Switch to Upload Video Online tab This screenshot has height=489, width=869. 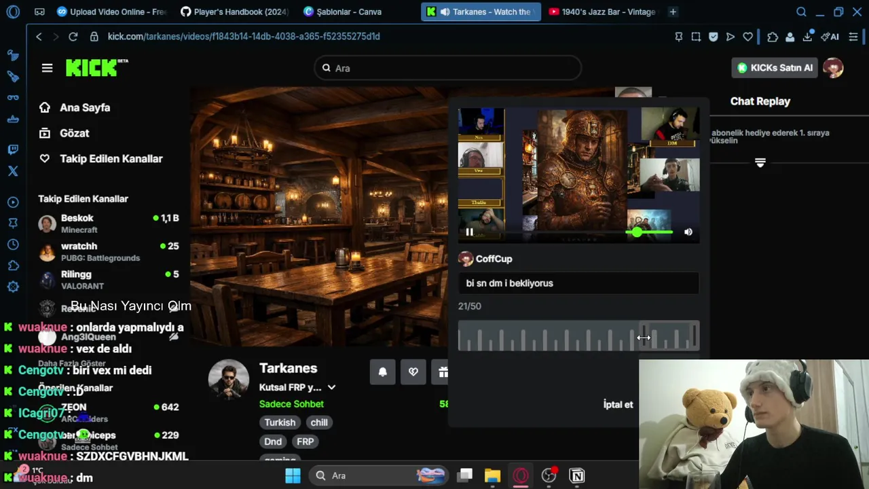(112, 12)
